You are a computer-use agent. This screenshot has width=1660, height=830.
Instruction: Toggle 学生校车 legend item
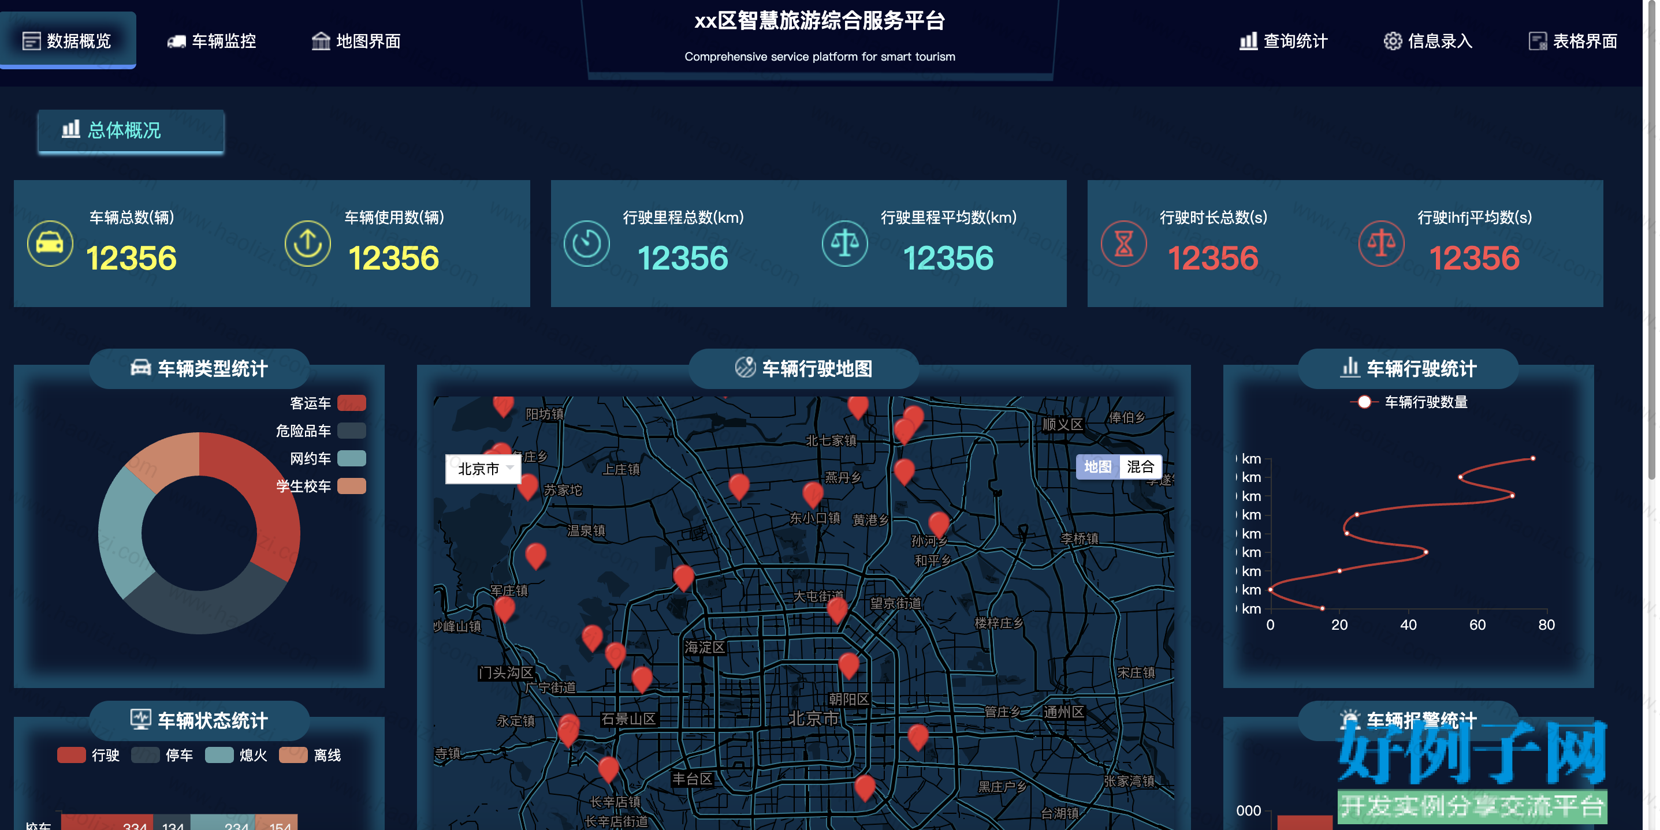coord(321,486)
